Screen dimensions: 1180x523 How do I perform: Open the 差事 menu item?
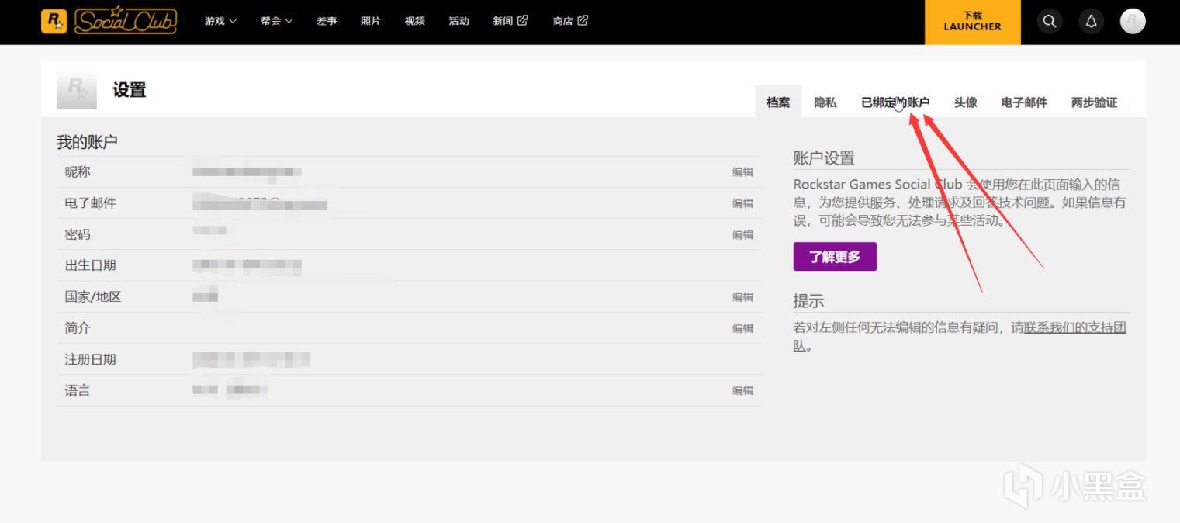327,21
